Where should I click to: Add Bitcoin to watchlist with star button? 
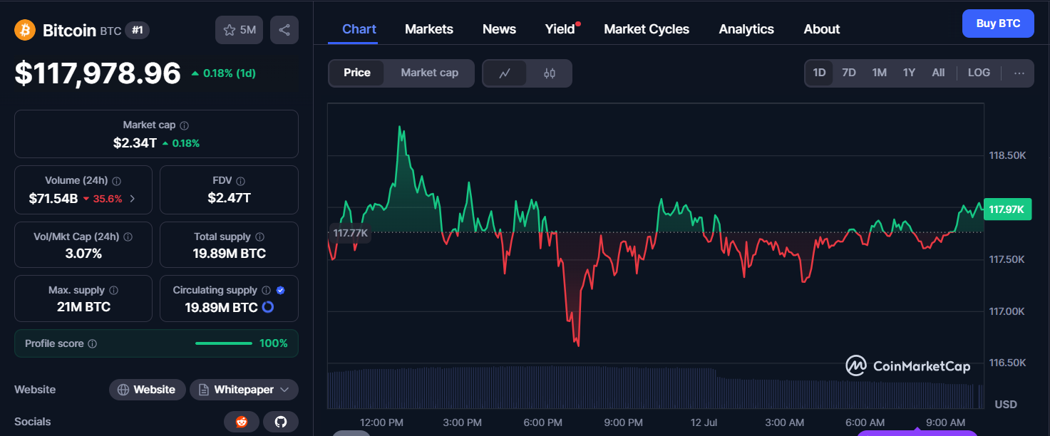(240, 30)
